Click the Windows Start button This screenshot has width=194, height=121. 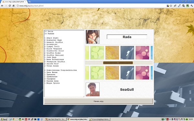point(4,119)
